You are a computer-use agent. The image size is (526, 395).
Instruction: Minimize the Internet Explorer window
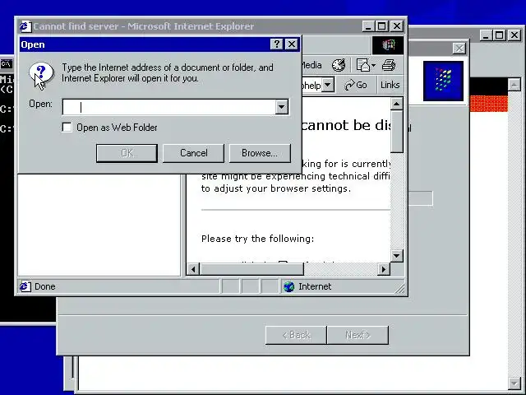click(x=368, y=26)
